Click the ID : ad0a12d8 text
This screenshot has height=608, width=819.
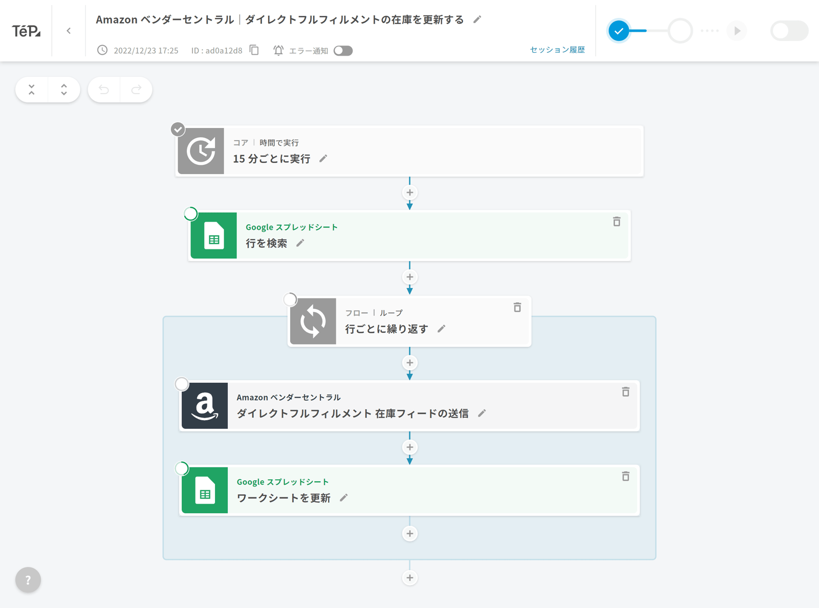[217, 51]
